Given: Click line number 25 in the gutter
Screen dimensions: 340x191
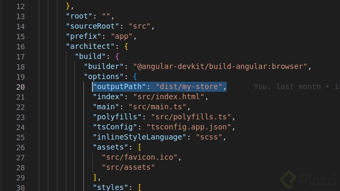Looking at the screenshot, I should click(21, 137).
